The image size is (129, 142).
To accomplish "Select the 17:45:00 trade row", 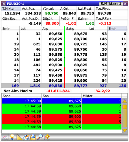I will tap(62, 101).
